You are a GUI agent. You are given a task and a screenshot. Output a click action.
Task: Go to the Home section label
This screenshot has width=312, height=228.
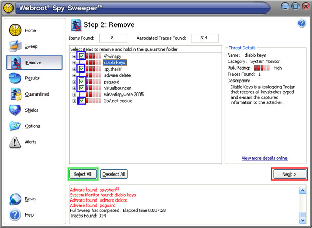(31, 31)
